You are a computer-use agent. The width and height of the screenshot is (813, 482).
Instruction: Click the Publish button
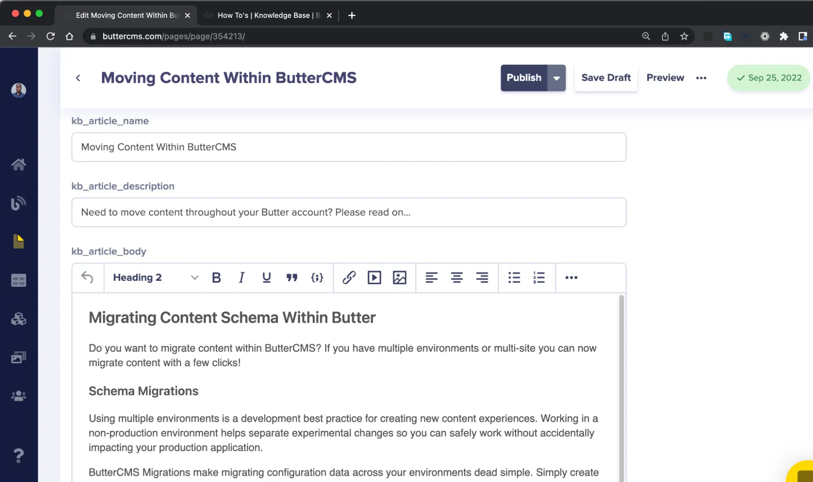click(524, 78)
